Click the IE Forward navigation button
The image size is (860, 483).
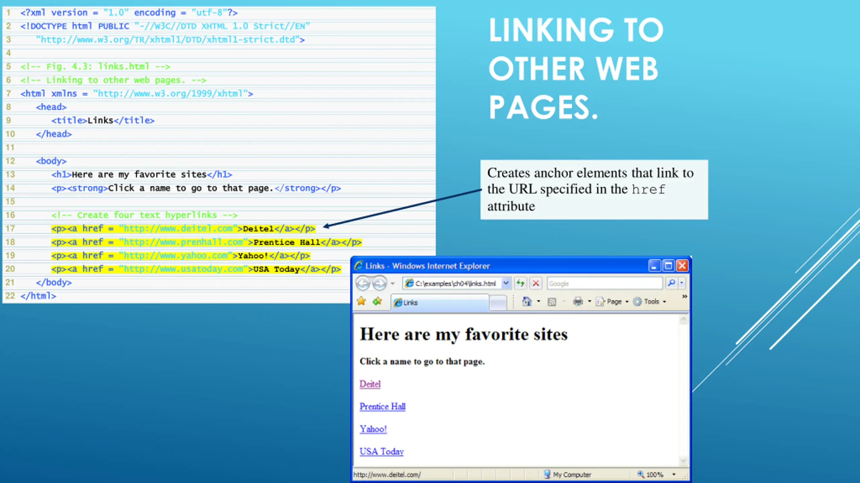click(380, 283)
